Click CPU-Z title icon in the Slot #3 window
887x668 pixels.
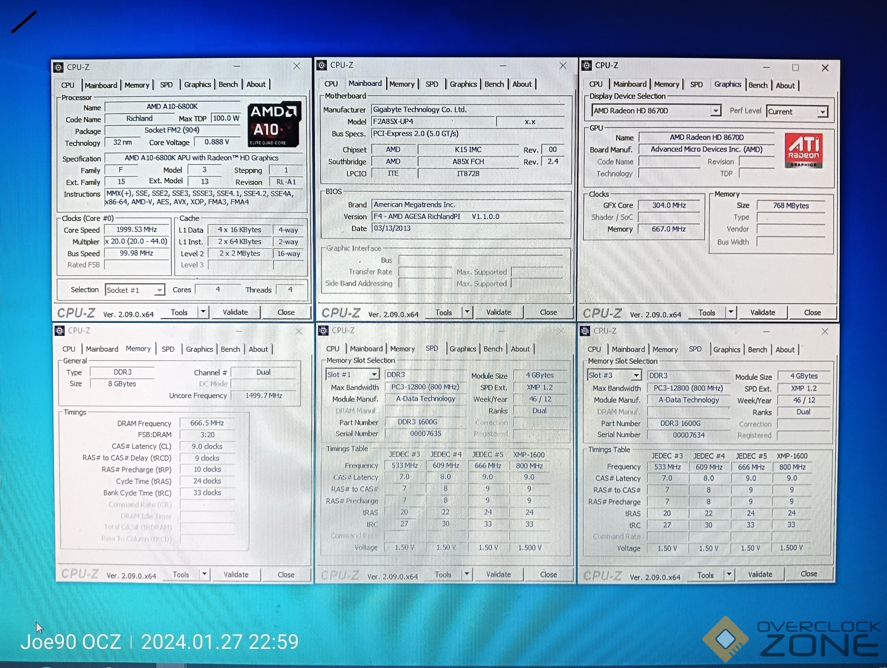tap(585, 331)
